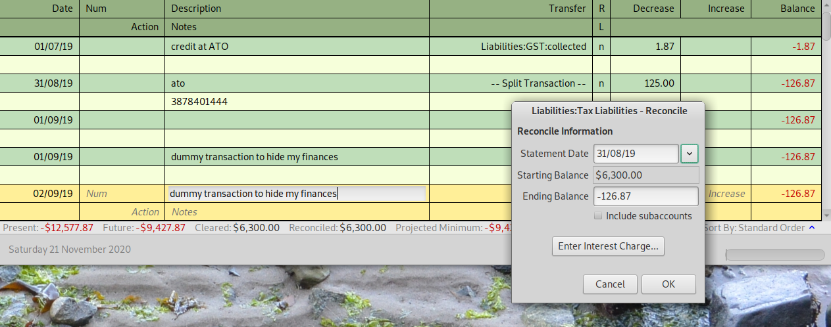The image size is (831, 327).
Task: Click the vertical register scrollbar
Action: pos(826,110)
